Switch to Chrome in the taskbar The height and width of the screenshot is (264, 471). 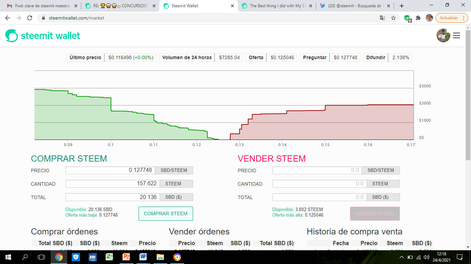pos(59,257)
